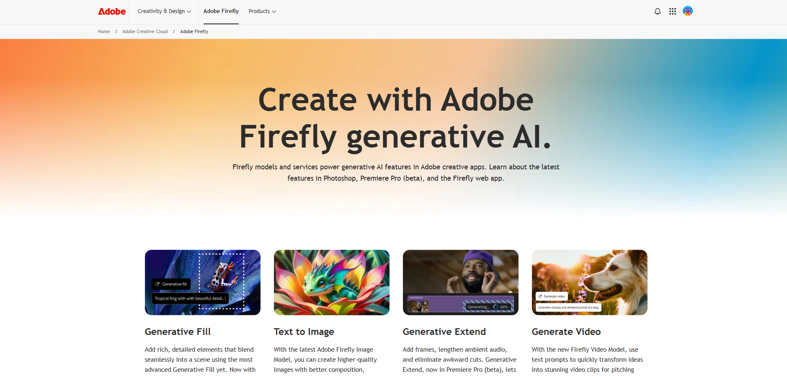Click the Generating 68% progress indicator
Image resolution: width=787 pixels, height=376 pixels.
coord(488,307)
